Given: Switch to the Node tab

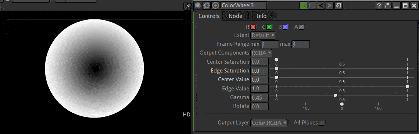Looking at the screenshot, I should tap(236, 16).
